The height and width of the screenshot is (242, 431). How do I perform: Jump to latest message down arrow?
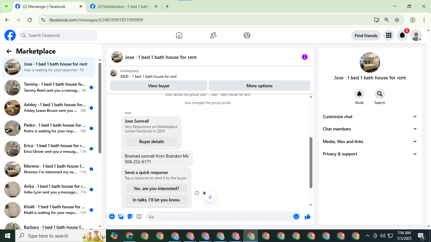point(210,197)
